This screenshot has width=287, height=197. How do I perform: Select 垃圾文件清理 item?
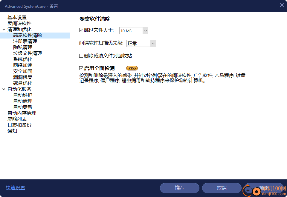(x=28, y=53)
